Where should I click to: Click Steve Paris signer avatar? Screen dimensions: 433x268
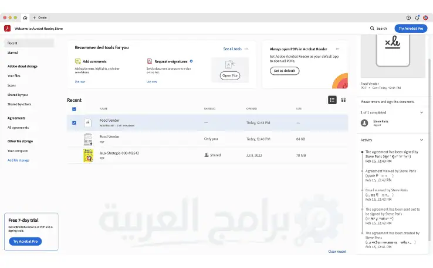tap(364, 123)
